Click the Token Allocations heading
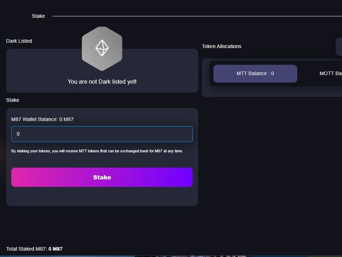342x257 pixels. coord(221,46)
